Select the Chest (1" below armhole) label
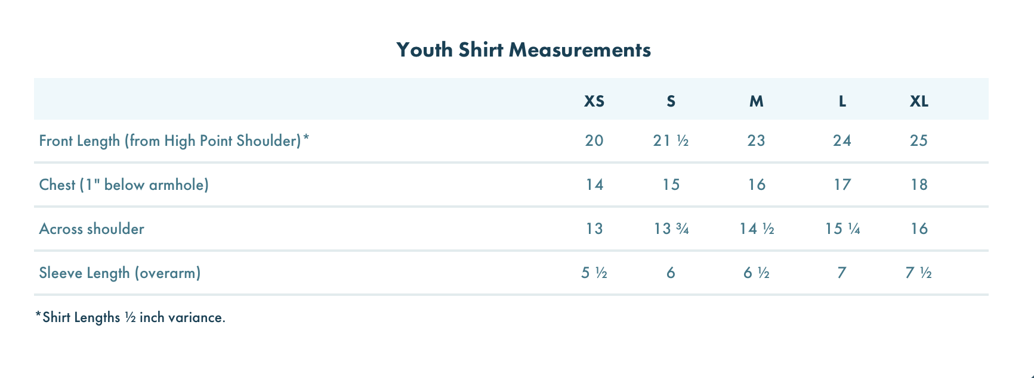This screenshot has width=1034, height=378. click(124, 185)
